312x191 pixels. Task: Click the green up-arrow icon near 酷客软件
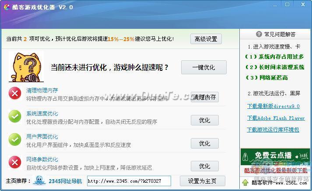pos(245,182)
